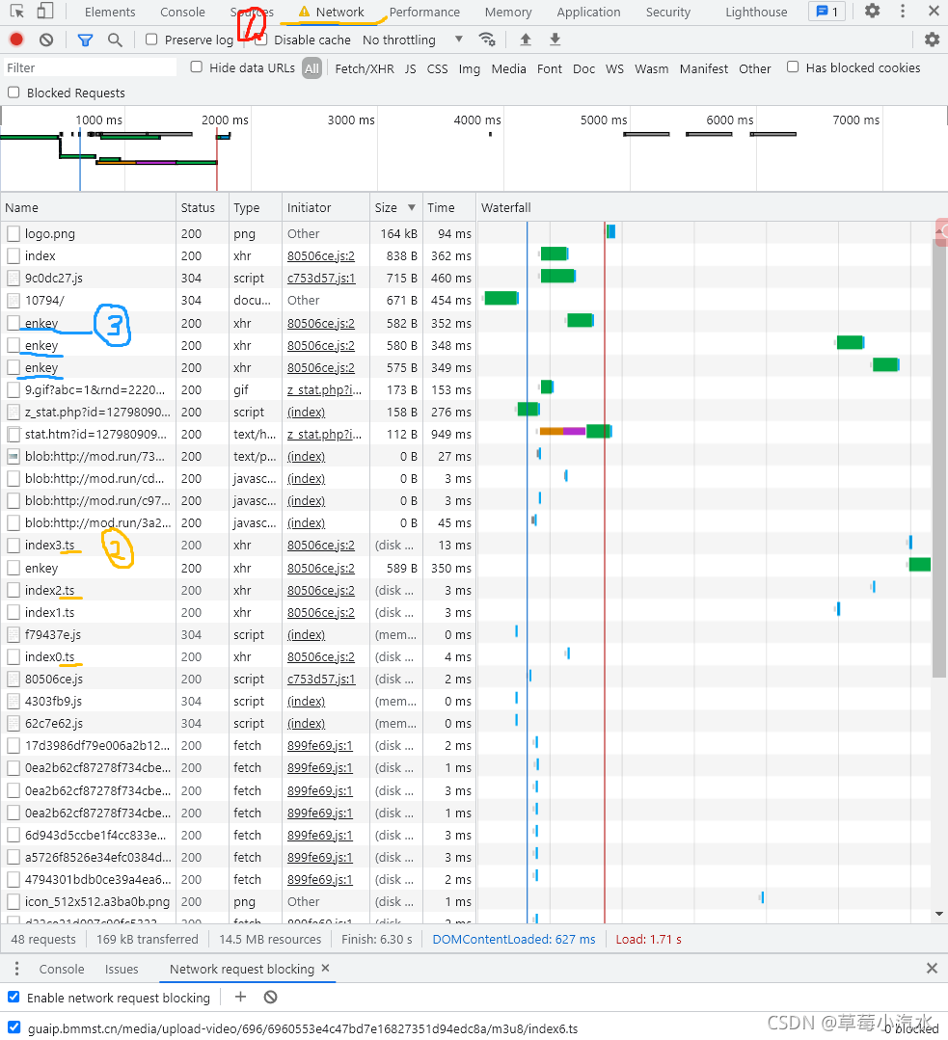Switch to the Elements tab
Viewport: 948px width, 1040px height.
(x=110, y=12)
